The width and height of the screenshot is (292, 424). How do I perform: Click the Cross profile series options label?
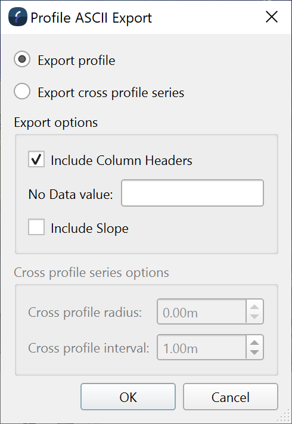pos(91,273)
